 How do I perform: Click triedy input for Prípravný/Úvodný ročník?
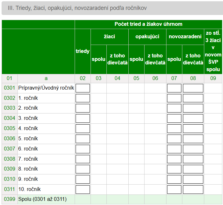tap(83, 88)
